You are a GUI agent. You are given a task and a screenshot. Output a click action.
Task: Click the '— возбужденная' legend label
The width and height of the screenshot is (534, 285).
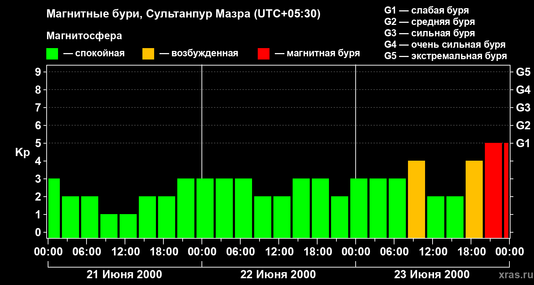(x=199, y=53)
